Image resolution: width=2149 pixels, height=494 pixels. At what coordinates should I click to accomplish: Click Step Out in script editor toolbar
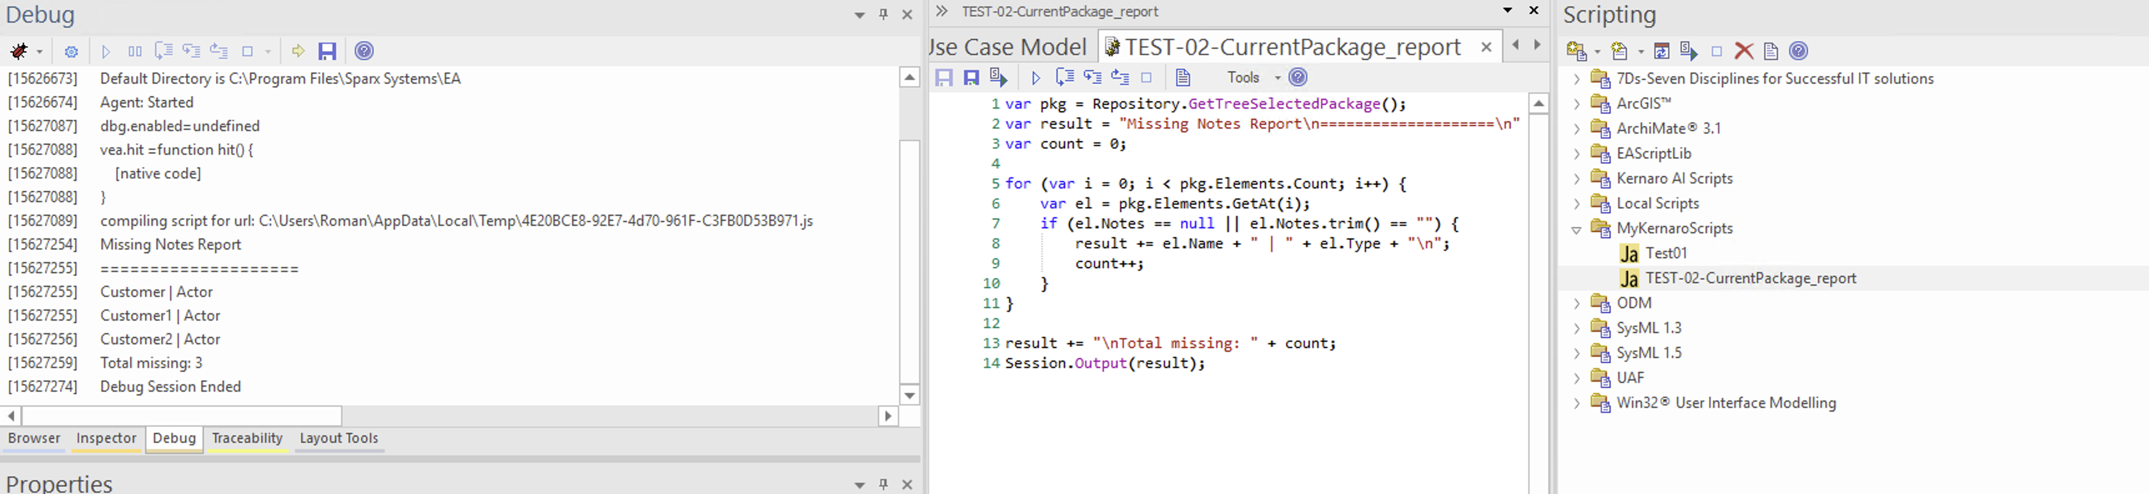click(1119, 77)
